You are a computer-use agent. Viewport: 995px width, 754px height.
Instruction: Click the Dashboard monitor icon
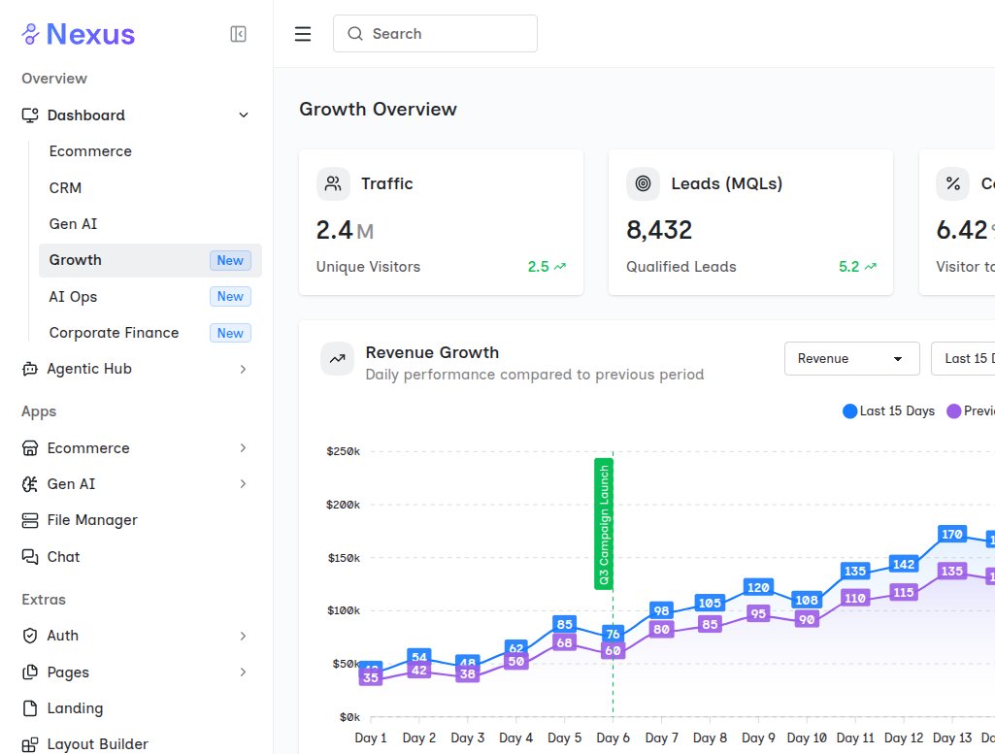tap(30, 115)
